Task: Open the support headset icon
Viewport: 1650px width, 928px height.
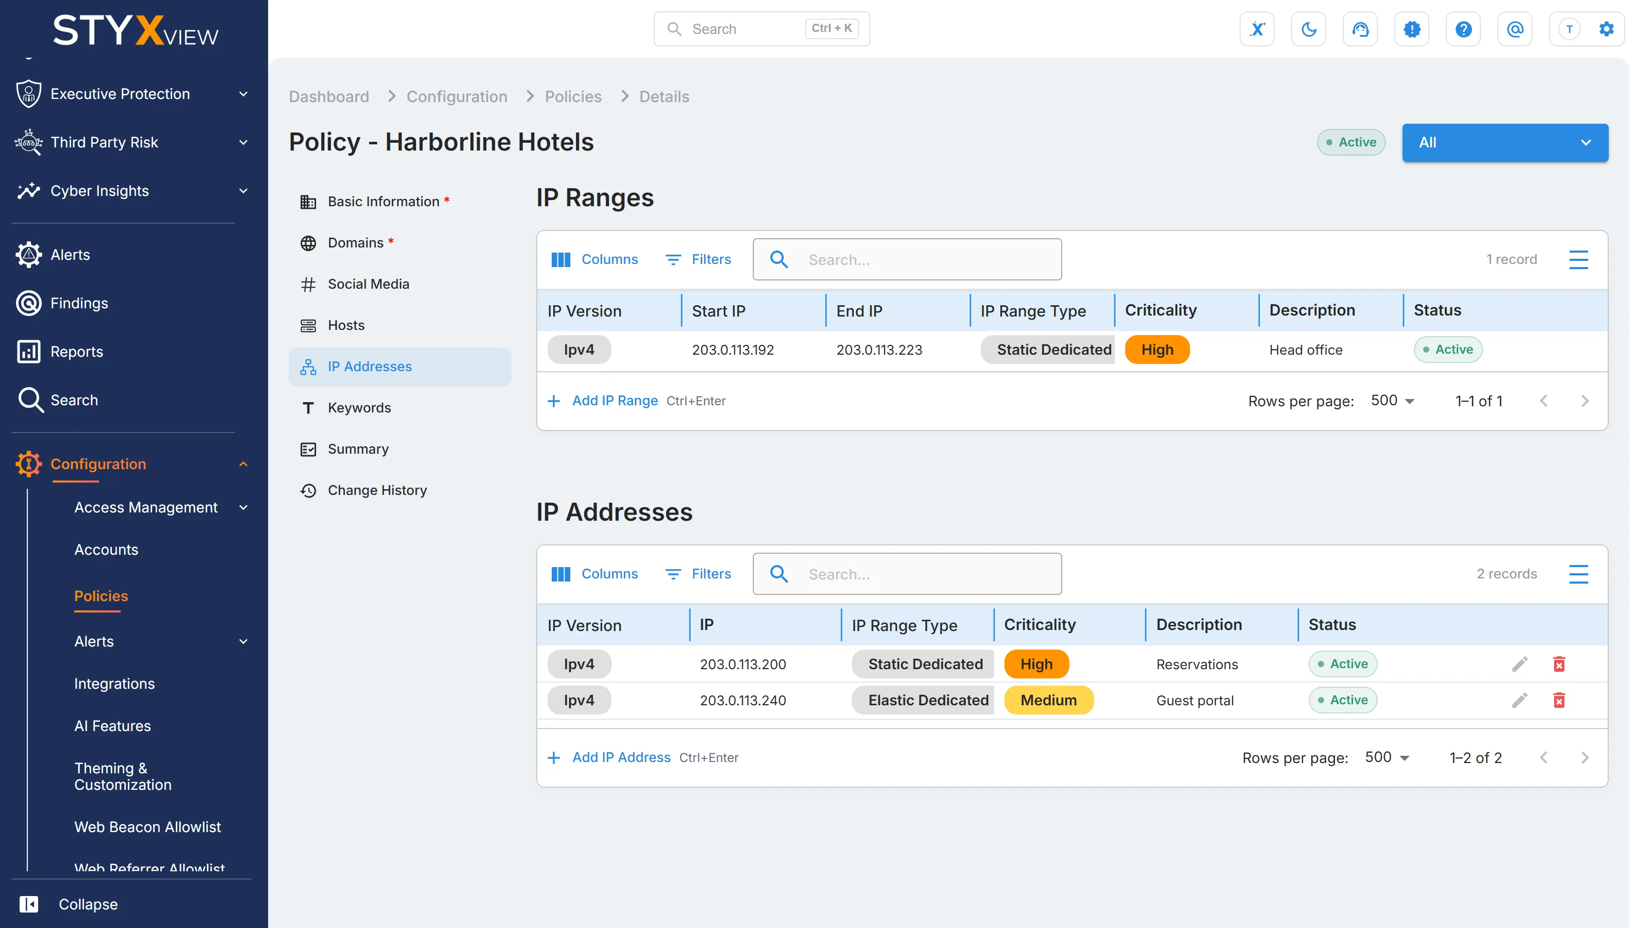Action: (1360, 29)
